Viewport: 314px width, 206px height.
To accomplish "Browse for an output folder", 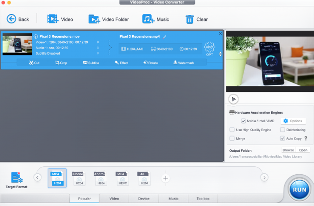I will [x=288, y=150].
